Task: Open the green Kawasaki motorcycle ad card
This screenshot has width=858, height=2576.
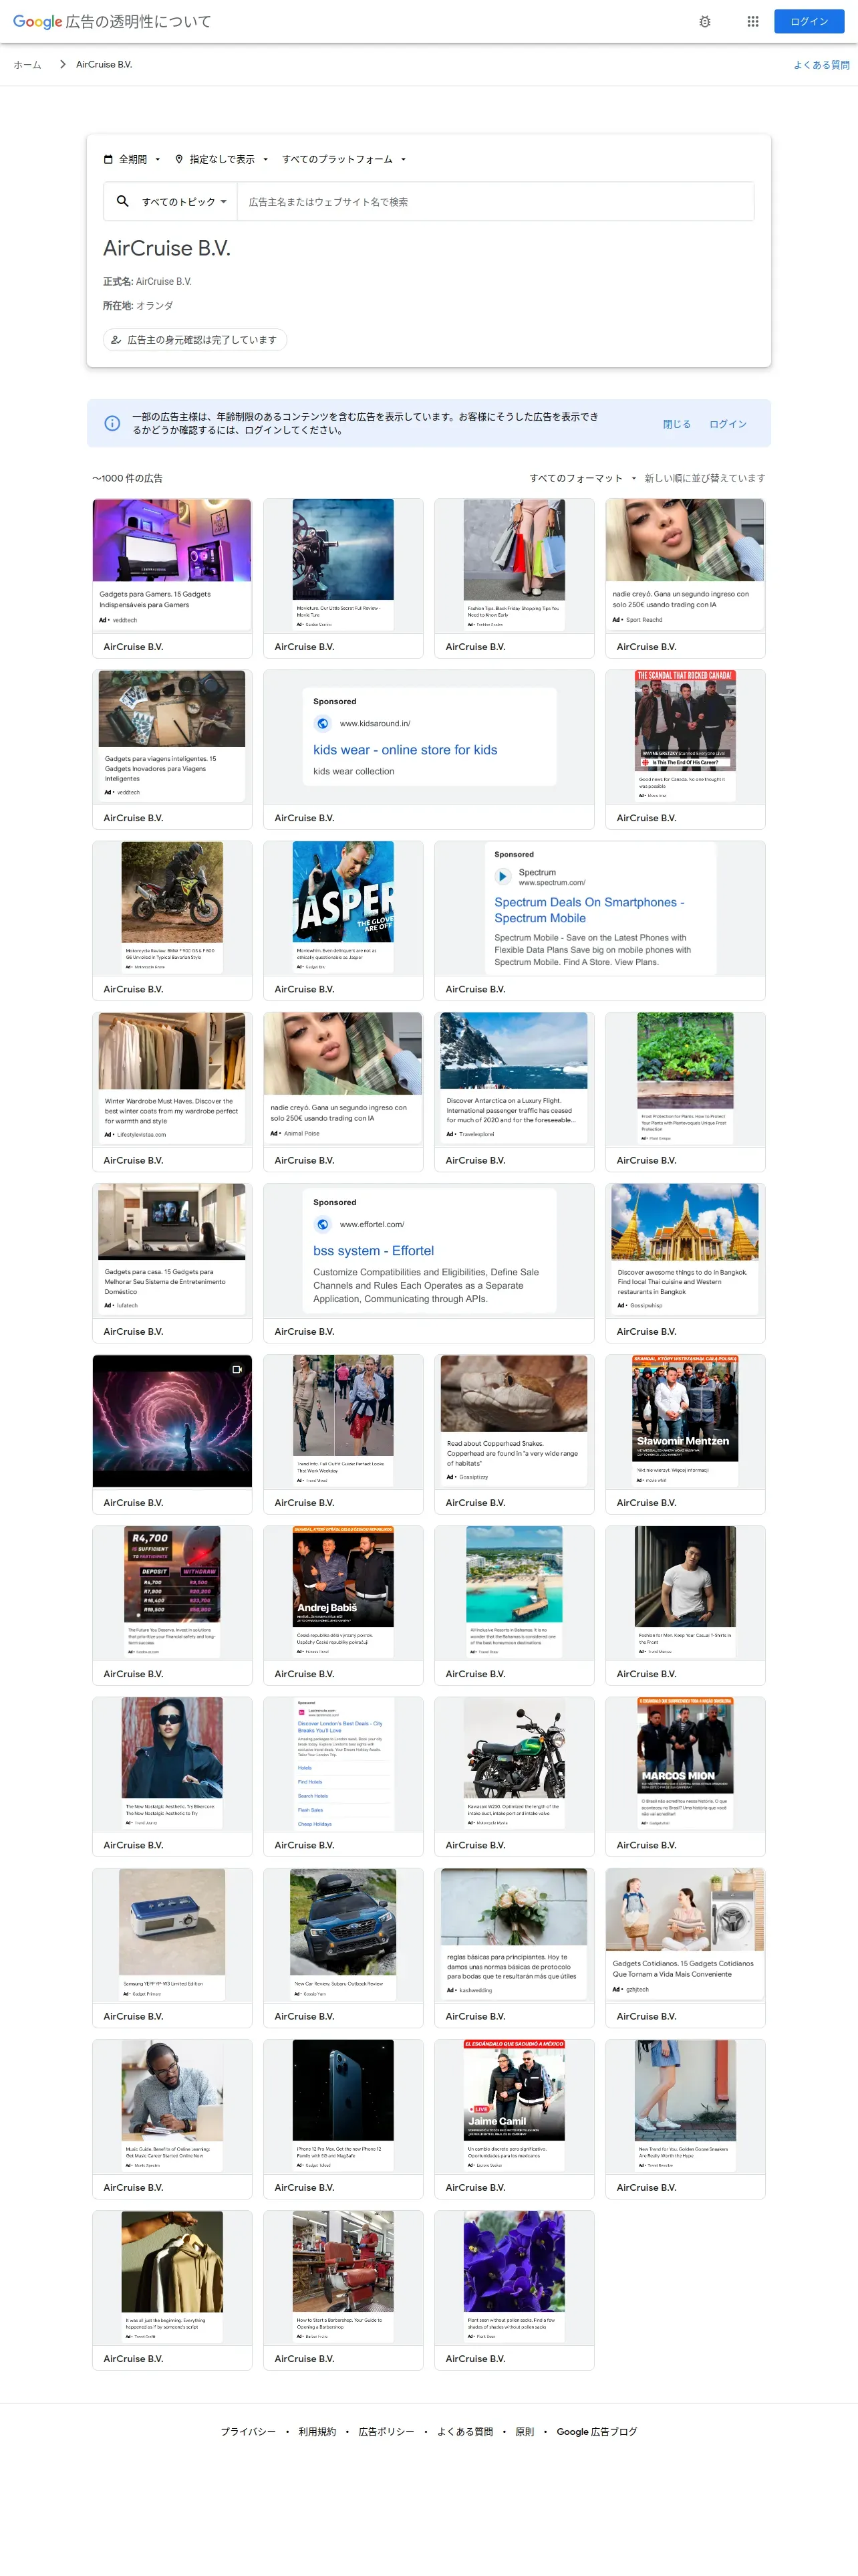Action: 513,1776
